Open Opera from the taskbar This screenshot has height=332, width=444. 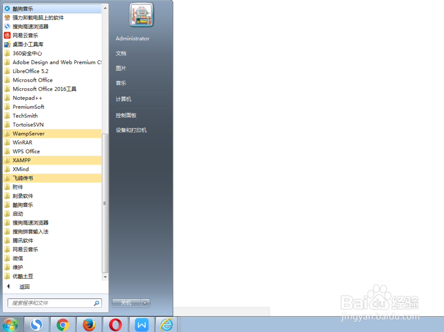click(x=115, y=324)
